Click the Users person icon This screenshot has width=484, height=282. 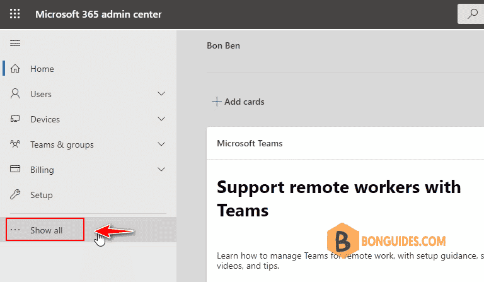15,93
